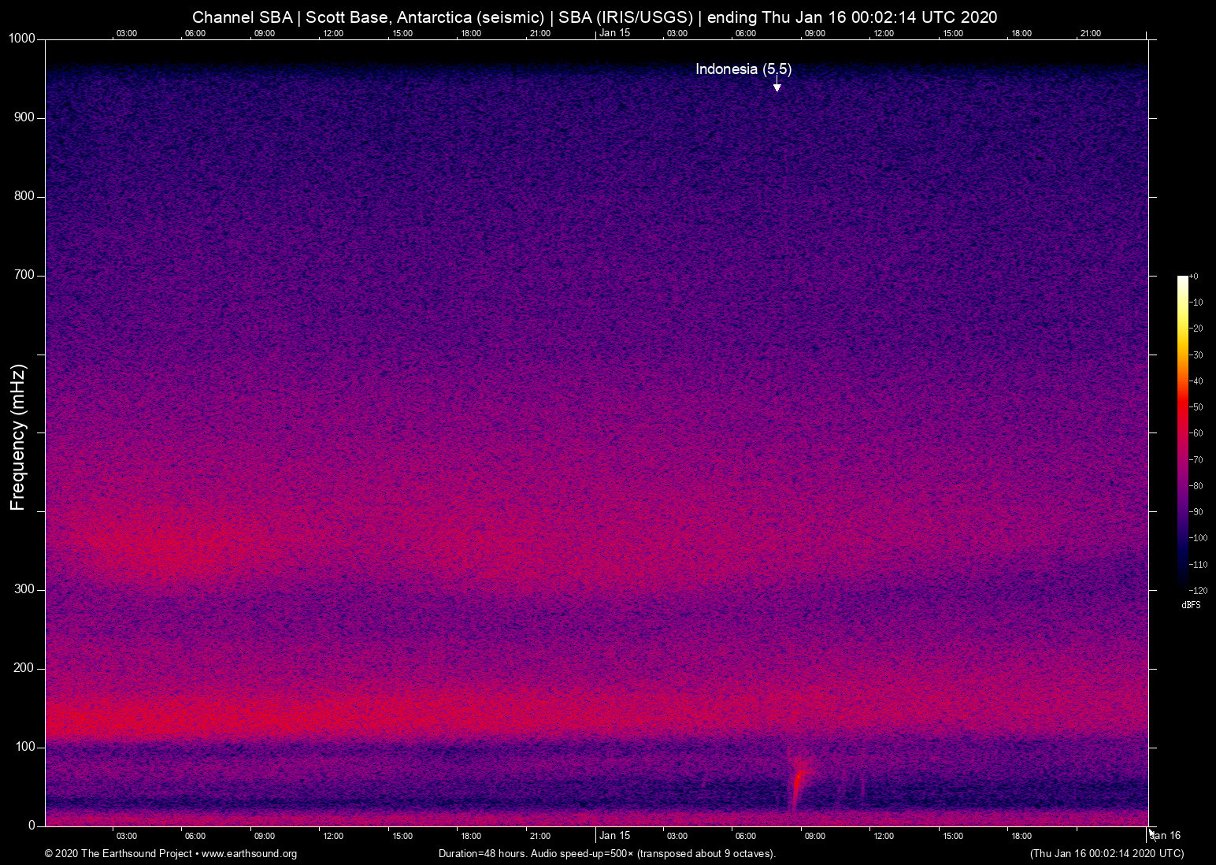Click the -20 value on the colour scale
Image resolution: width=1216 pixels, height=865 pixels.
tap(1196, 329)
